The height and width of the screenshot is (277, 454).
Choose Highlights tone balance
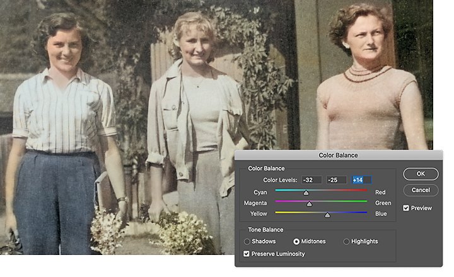coord(346,242)
